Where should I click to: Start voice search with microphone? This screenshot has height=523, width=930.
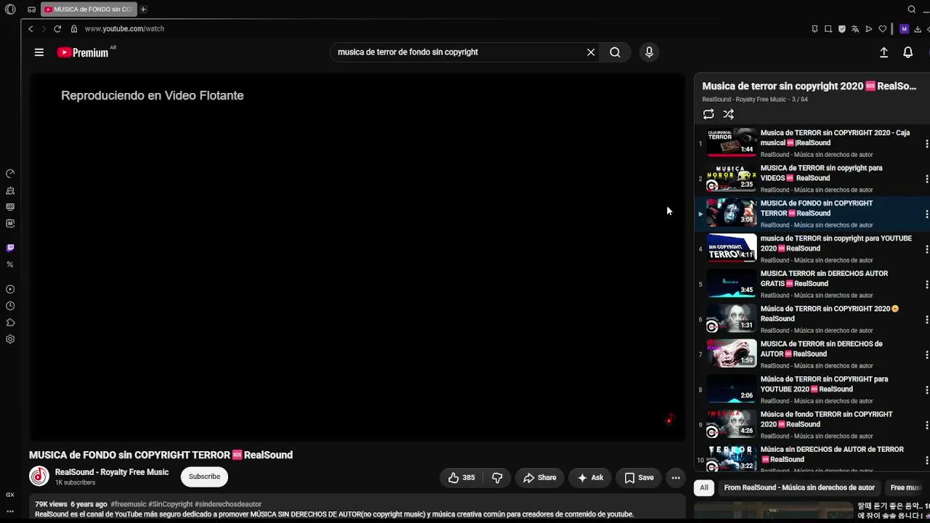coord(650,52)
